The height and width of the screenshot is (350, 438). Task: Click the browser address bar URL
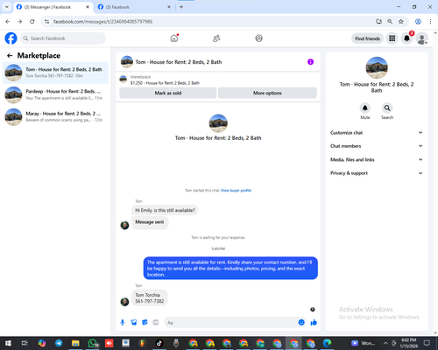[102, 21]
